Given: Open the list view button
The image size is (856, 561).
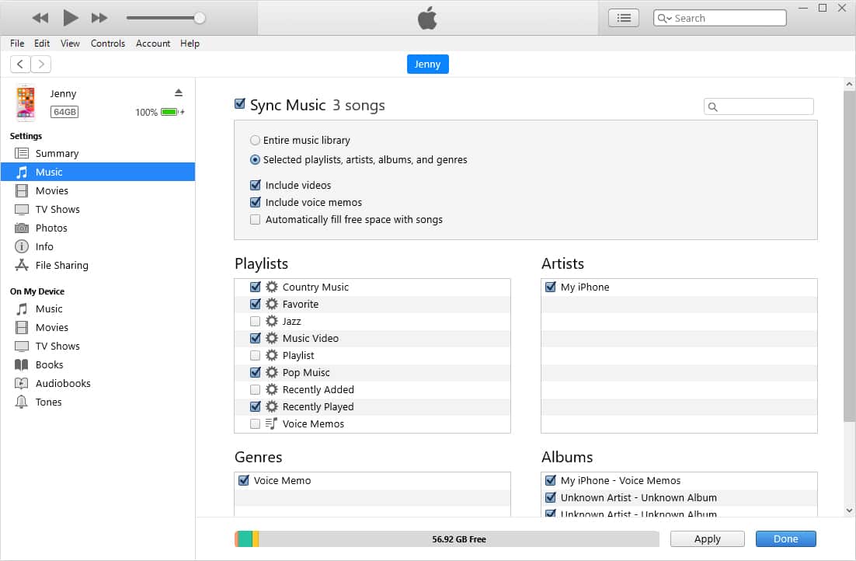Looking at the screenshot, I should (x=623, y=18).
